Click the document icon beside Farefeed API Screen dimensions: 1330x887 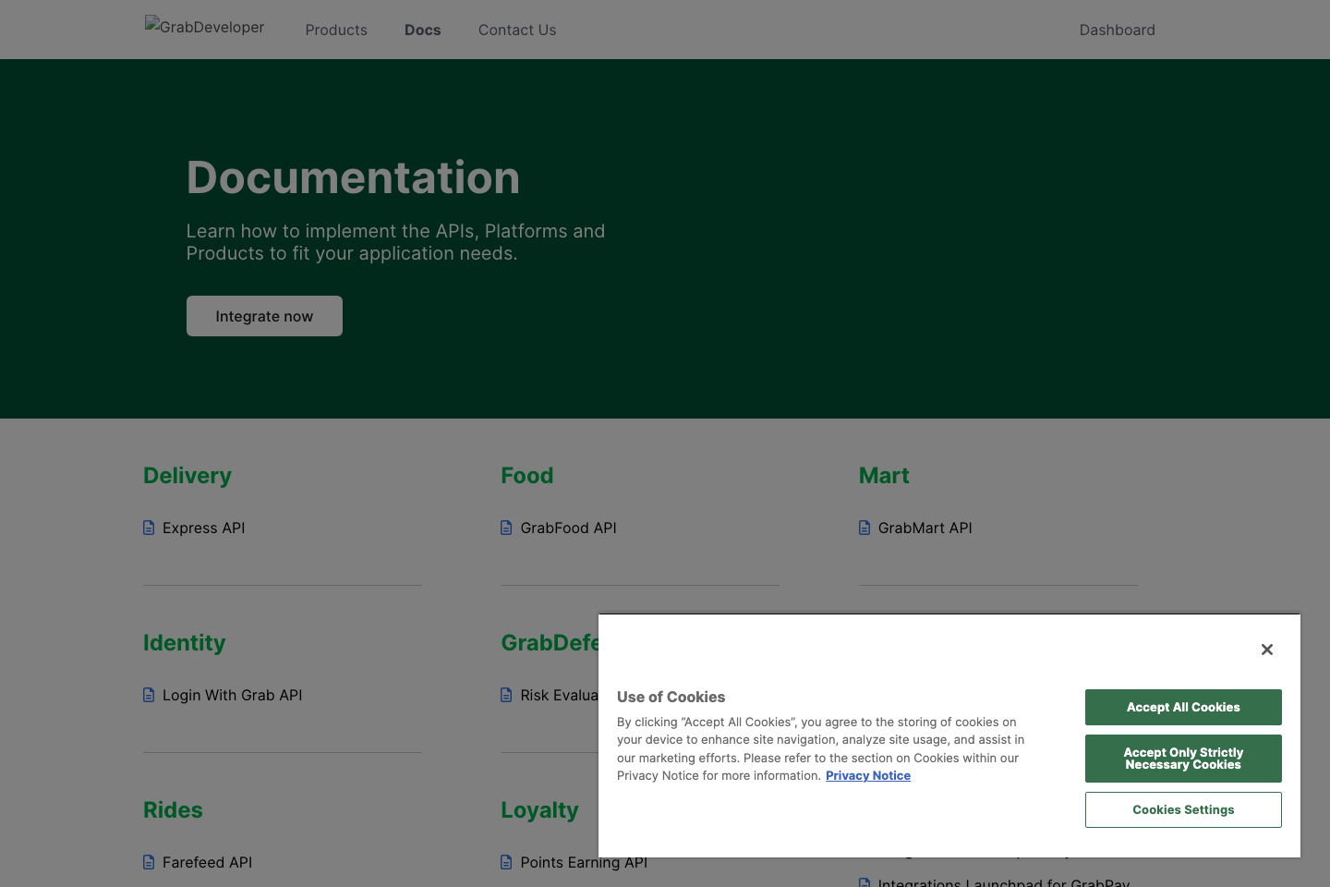click(x=149, y=862)
